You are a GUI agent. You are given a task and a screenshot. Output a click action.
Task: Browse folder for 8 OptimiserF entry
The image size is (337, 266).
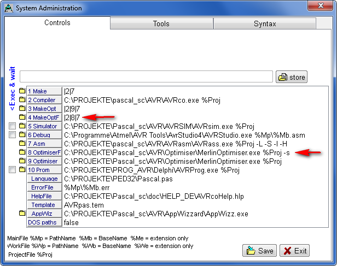(22, 152)
